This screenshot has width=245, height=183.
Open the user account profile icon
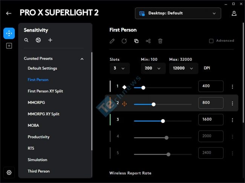tap(234, 13)
